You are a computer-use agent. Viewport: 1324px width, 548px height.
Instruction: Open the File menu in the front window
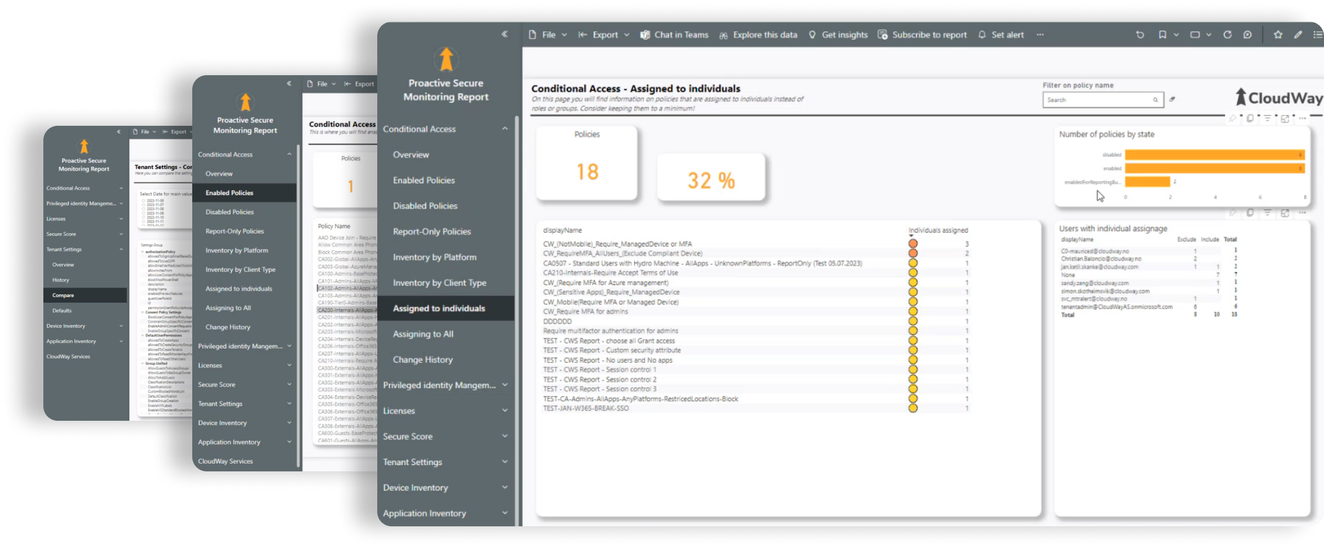[x=547, y=35]
